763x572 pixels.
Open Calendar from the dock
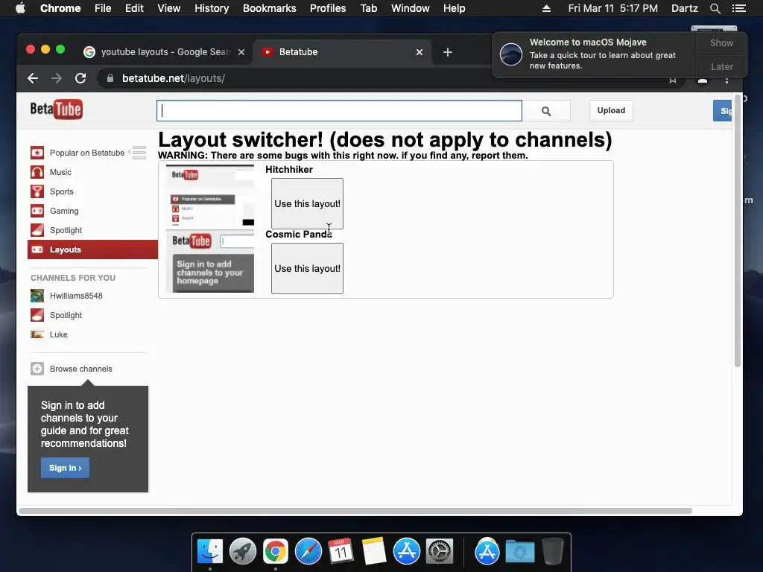(x=341, y=552)
